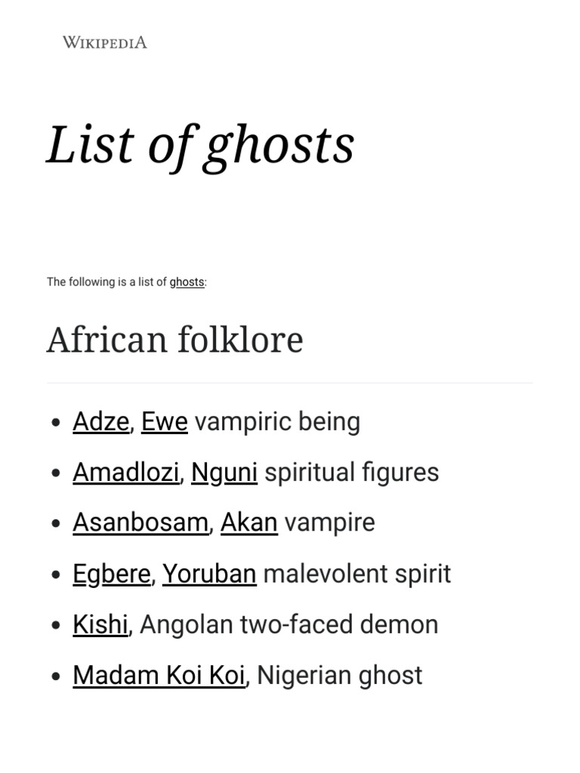Screen dimensions: 580x773
Task: Click the 'List of ghosts' page title
Action: 200,144
